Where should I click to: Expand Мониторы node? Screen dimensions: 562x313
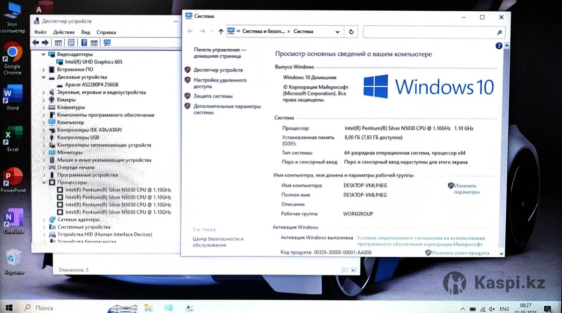pos(44,152)
